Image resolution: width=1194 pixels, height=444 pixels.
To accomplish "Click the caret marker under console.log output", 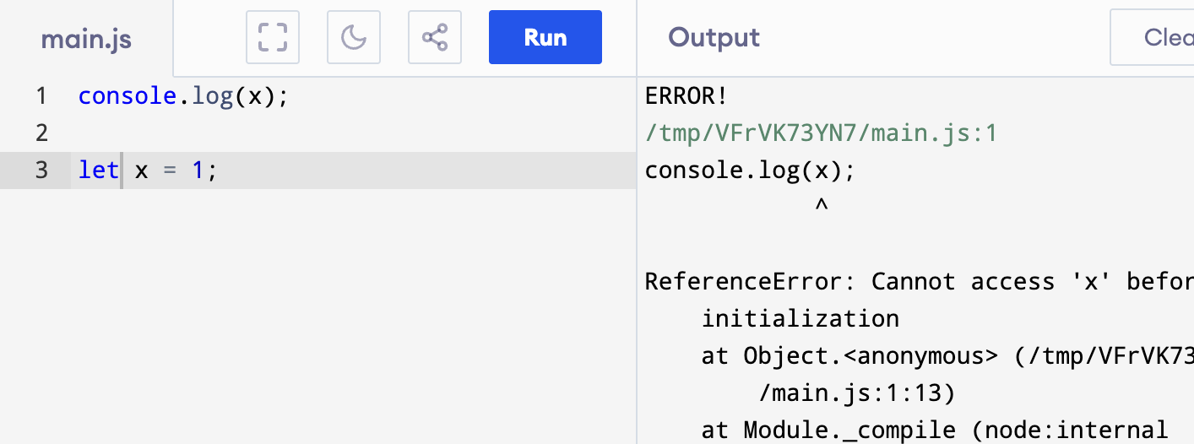I will [822, 207].
